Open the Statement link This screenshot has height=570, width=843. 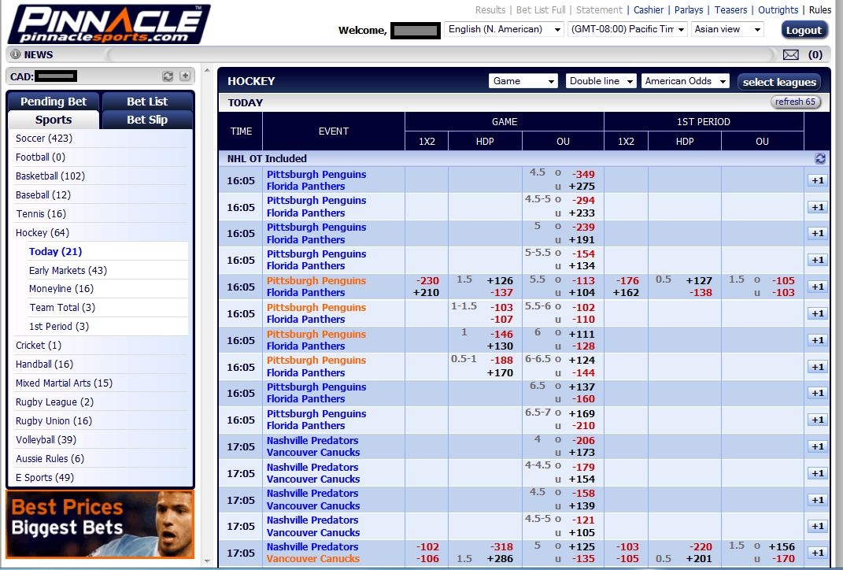[599, 9]
